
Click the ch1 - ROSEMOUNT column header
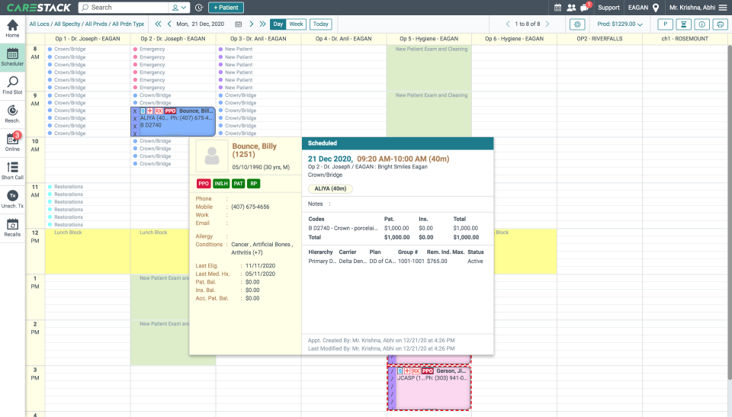coord(685,39)
